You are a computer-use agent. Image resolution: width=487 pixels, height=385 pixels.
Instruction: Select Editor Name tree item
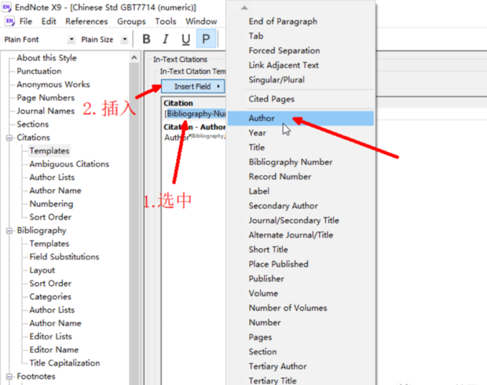[54, 350]
